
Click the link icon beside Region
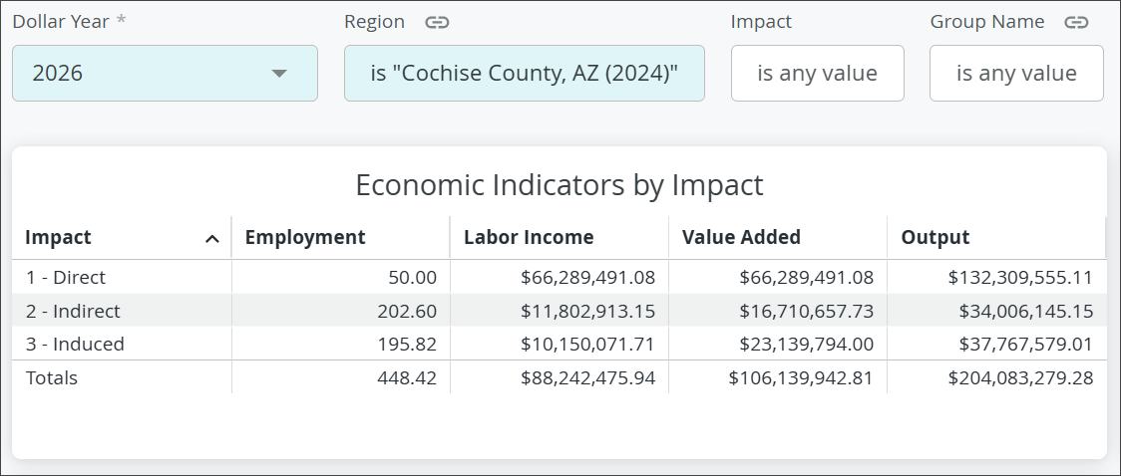(437, 22)
